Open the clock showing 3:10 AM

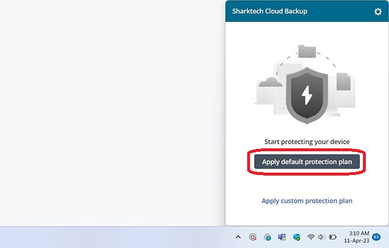[359, 234]
